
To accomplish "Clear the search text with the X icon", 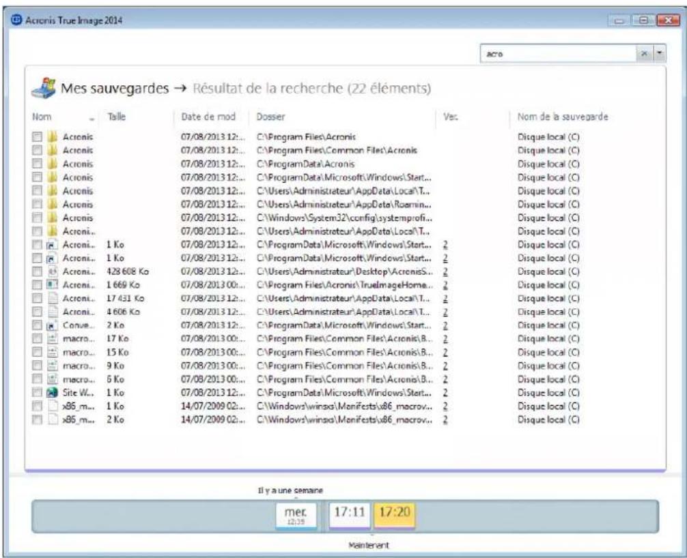I will (644, 54).
